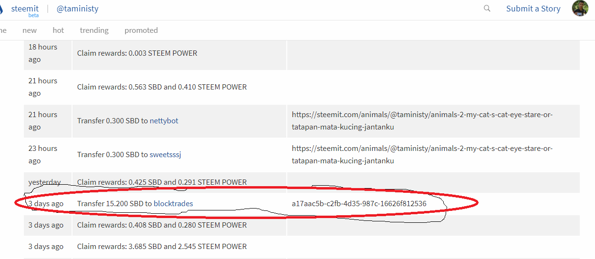Click the 'Transfer 0.300 SBD to' nettybot text
The image size is (595, 259).
tap(113, 121)
